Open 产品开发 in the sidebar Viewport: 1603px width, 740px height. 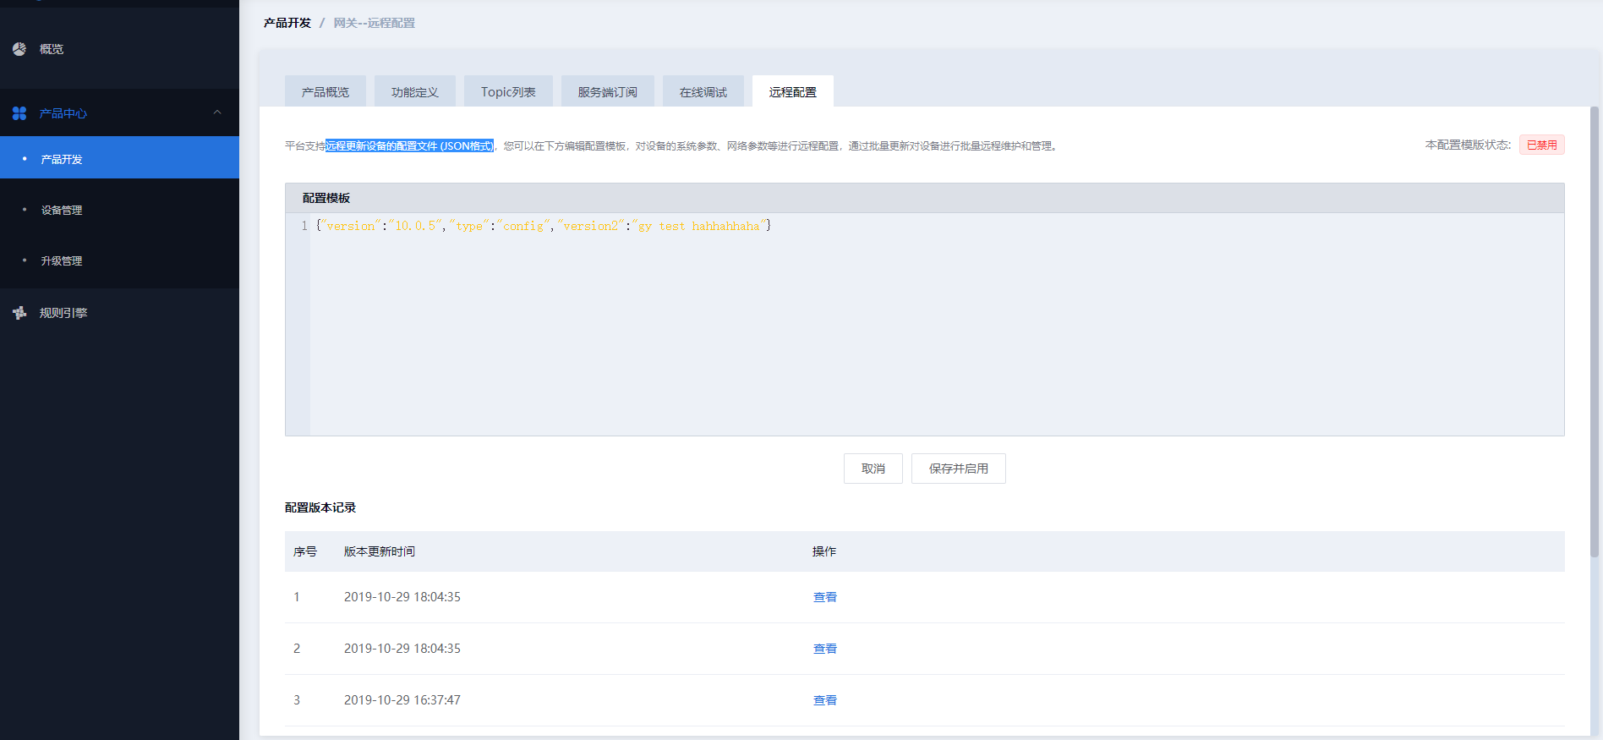62,159
